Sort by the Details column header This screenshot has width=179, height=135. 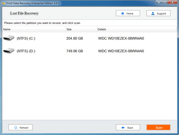pyautogui.click(x=137, y=29)
